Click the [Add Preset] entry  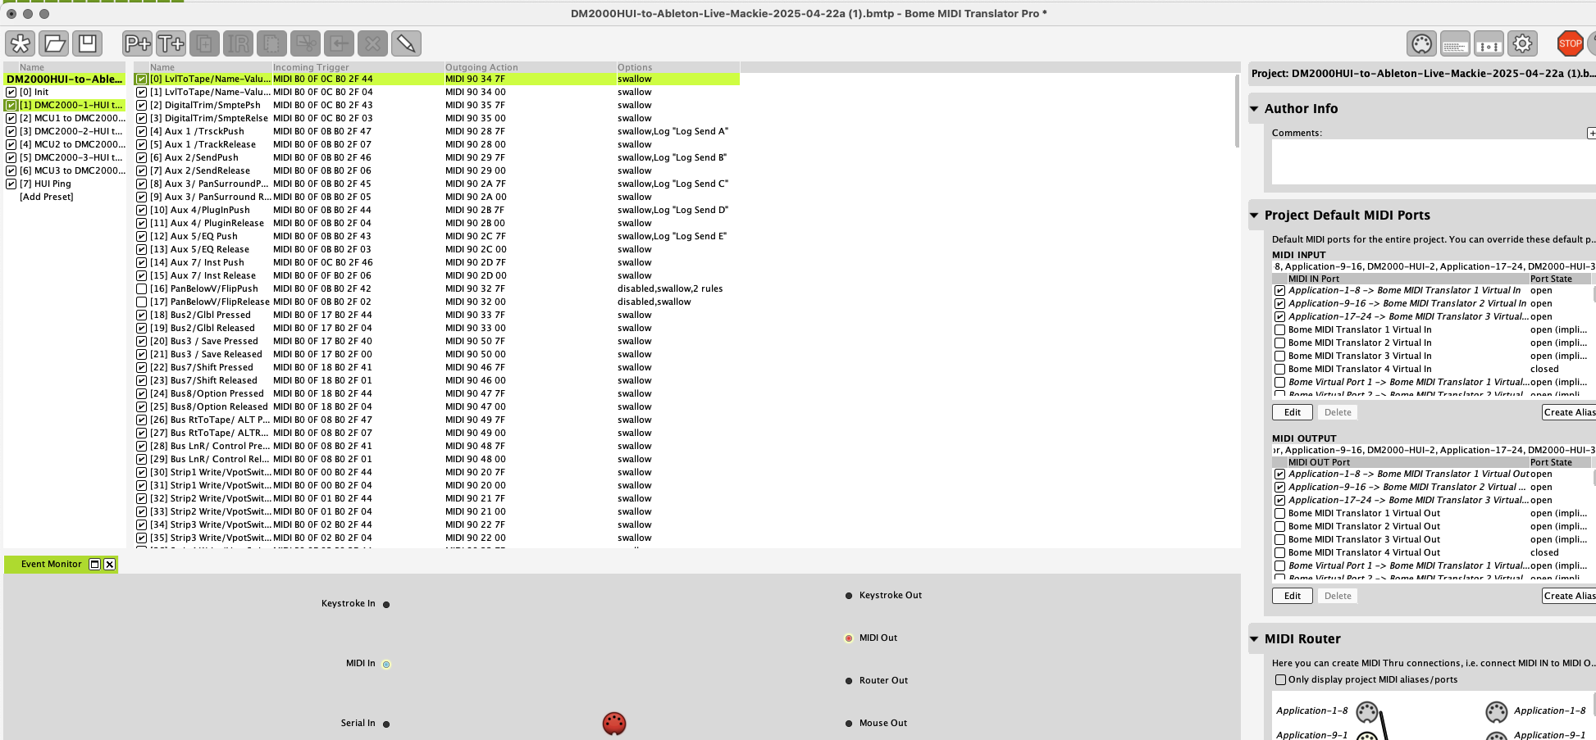click(x=47, y=197)
